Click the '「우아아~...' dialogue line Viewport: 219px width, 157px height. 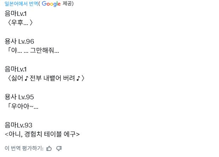click(x=22, y=106)
